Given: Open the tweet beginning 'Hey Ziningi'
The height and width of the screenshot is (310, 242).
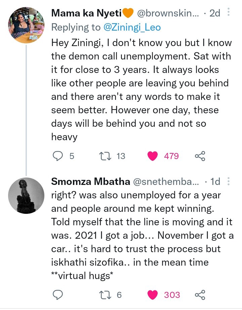Looking at the screenshot, I should 142,90.
